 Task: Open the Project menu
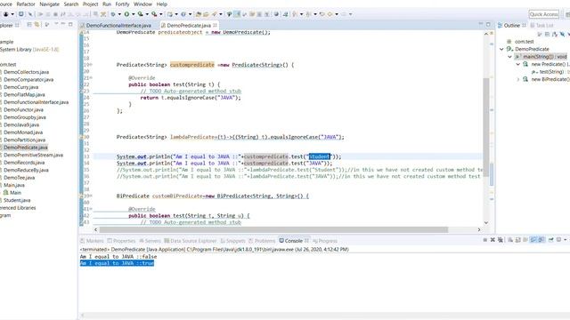(91, 4)
